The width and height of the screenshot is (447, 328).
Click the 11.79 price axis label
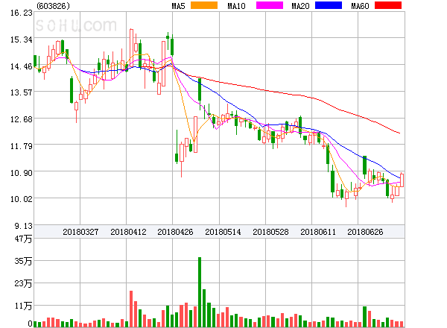[x=22, y=146]
